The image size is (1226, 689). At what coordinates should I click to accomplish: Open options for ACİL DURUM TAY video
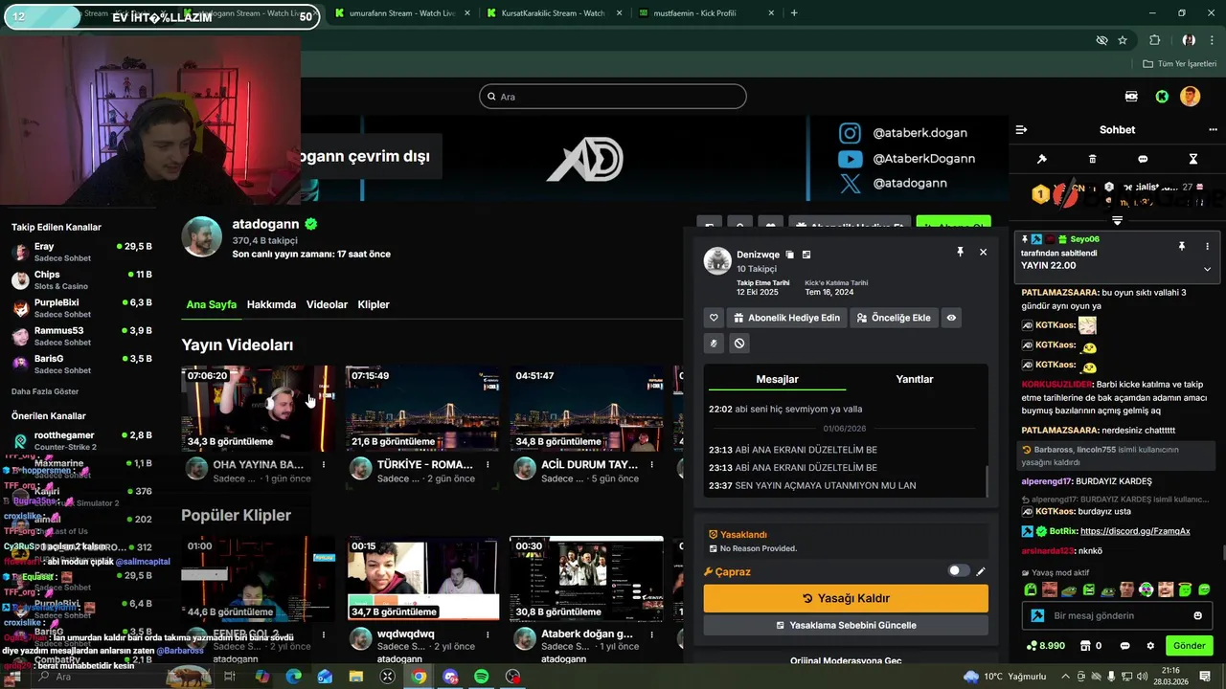click(x=652, y=464)
